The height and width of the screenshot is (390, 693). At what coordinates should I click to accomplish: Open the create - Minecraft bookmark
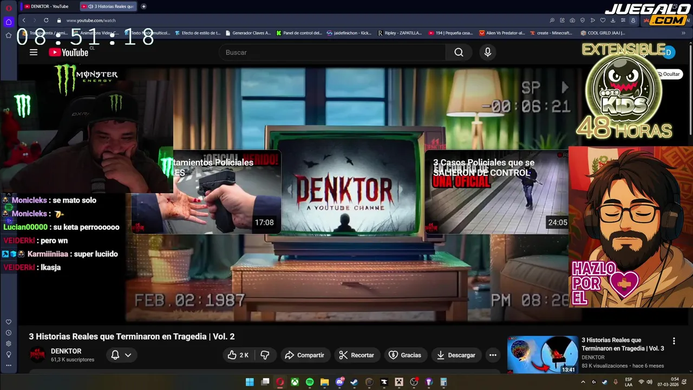click(551, 33)
